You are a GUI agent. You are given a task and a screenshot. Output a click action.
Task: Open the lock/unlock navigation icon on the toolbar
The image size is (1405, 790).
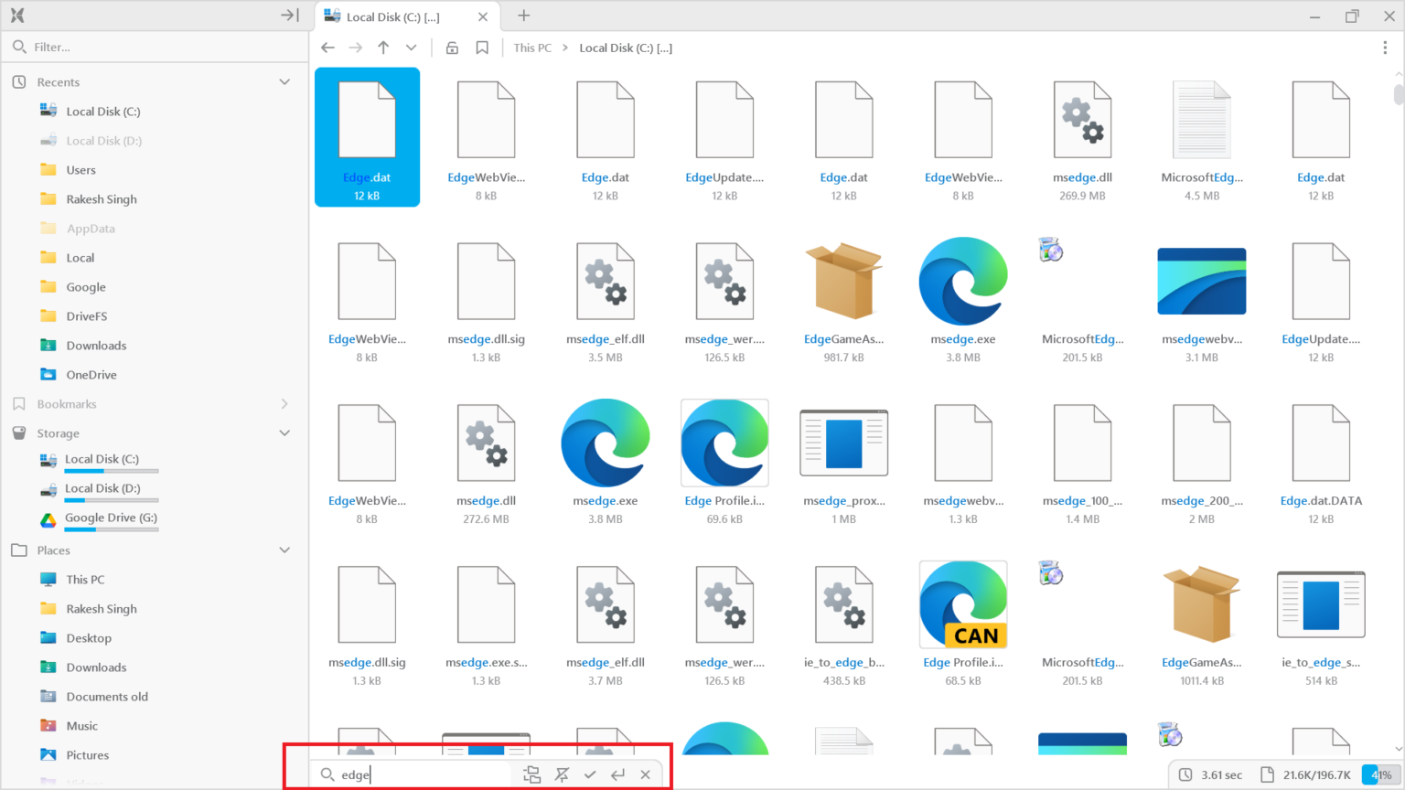click(452, 47)
